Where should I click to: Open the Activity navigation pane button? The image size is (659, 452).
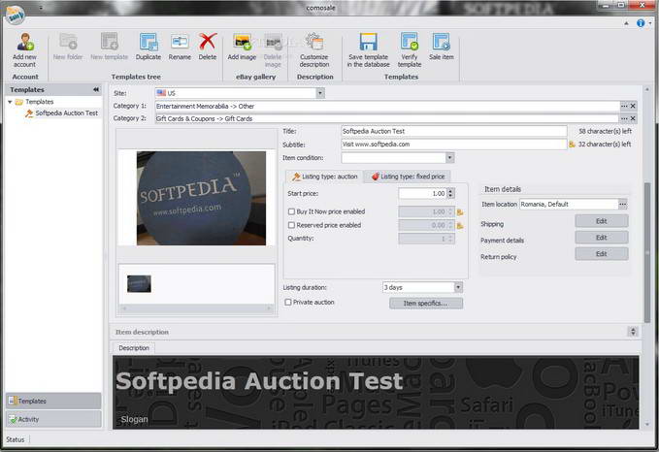click(x=53, y=419)
